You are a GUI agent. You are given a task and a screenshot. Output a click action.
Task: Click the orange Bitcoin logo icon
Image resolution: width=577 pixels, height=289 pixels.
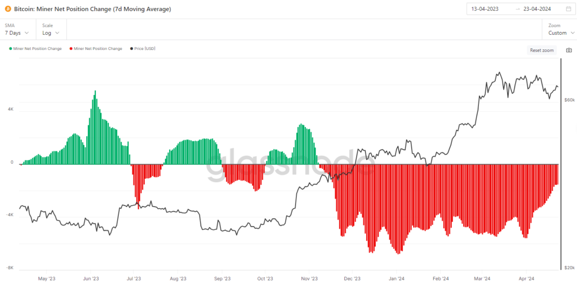[x=8, y=9]
